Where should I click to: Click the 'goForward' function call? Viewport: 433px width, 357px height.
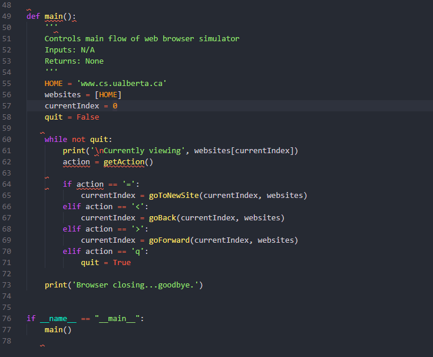pyautogui.click(x=169, y=240)
